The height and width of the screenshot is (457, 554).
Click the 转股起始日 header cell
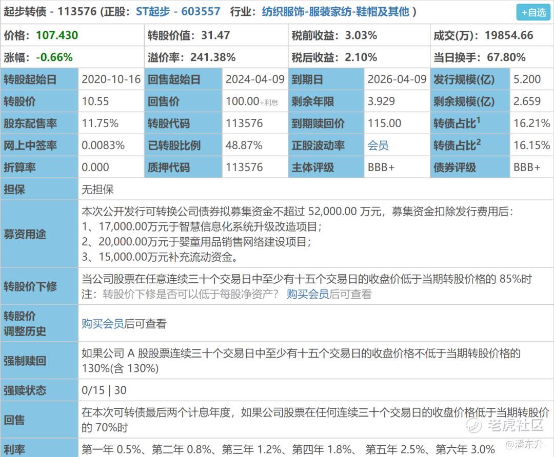coord(39,79)
